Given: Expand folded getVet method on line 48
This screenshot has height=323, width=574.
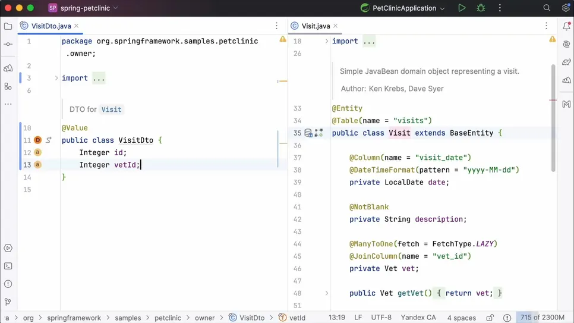Looking at the screenshot, I should pyautogui.click(x=327, y=293).
